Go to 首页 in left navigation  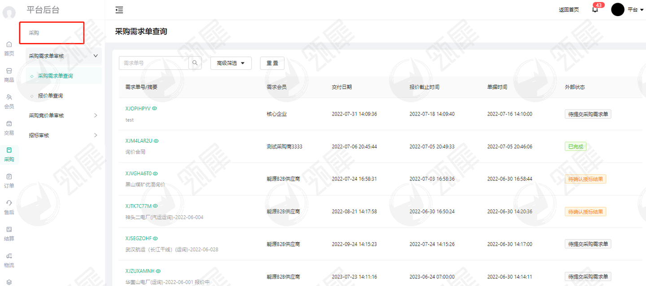tap(9, 48)
